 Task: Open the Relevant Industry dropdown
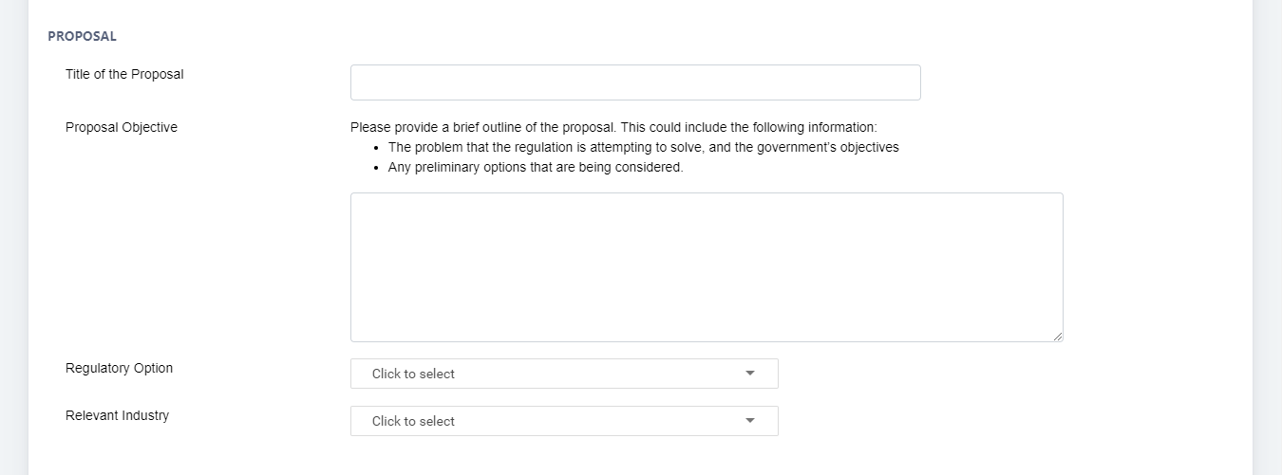pos(564,421)
